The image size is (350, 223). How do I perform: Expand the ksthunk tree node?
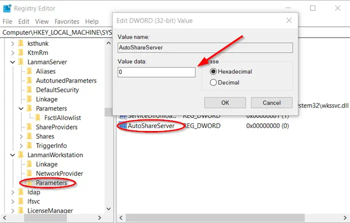tap(12, 43)
